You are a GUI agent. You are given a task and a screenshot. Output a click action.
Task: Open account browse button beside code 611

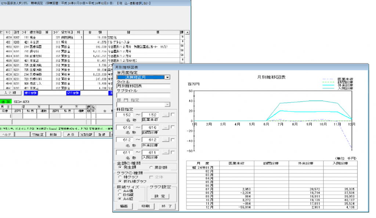(166, 152)
